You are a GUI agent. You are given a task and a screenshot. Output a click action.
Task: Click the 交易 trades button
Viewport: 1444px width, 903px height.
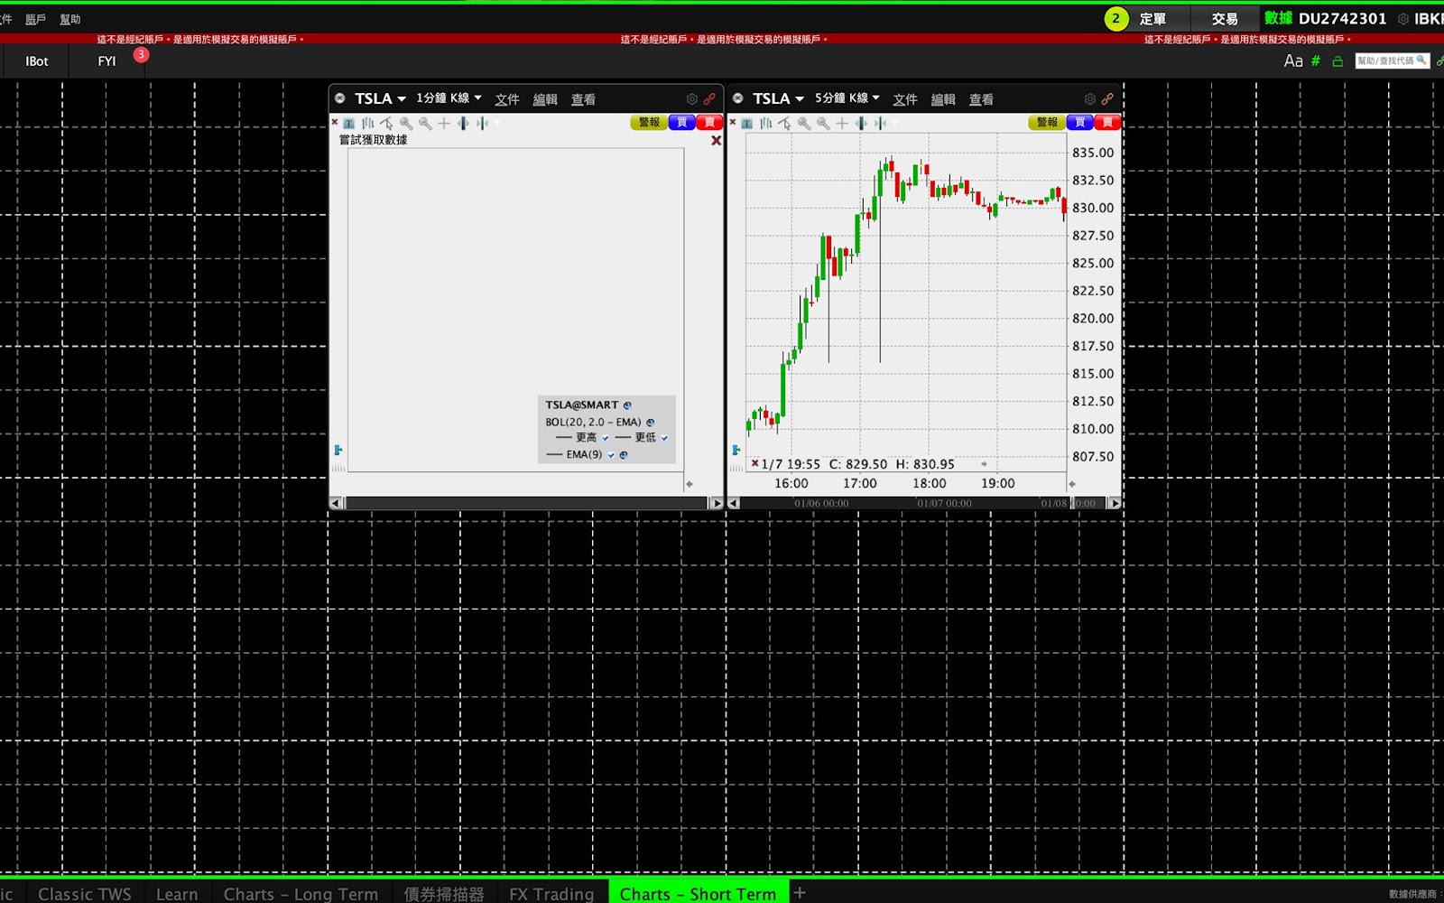1225,18
